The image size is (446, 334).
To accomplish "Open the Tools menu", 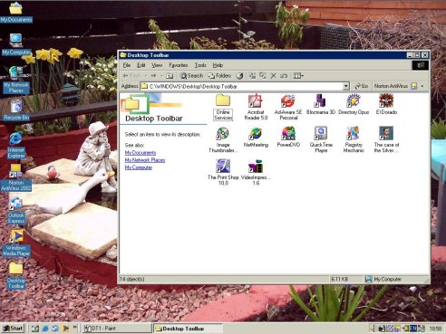I will 200,65.
